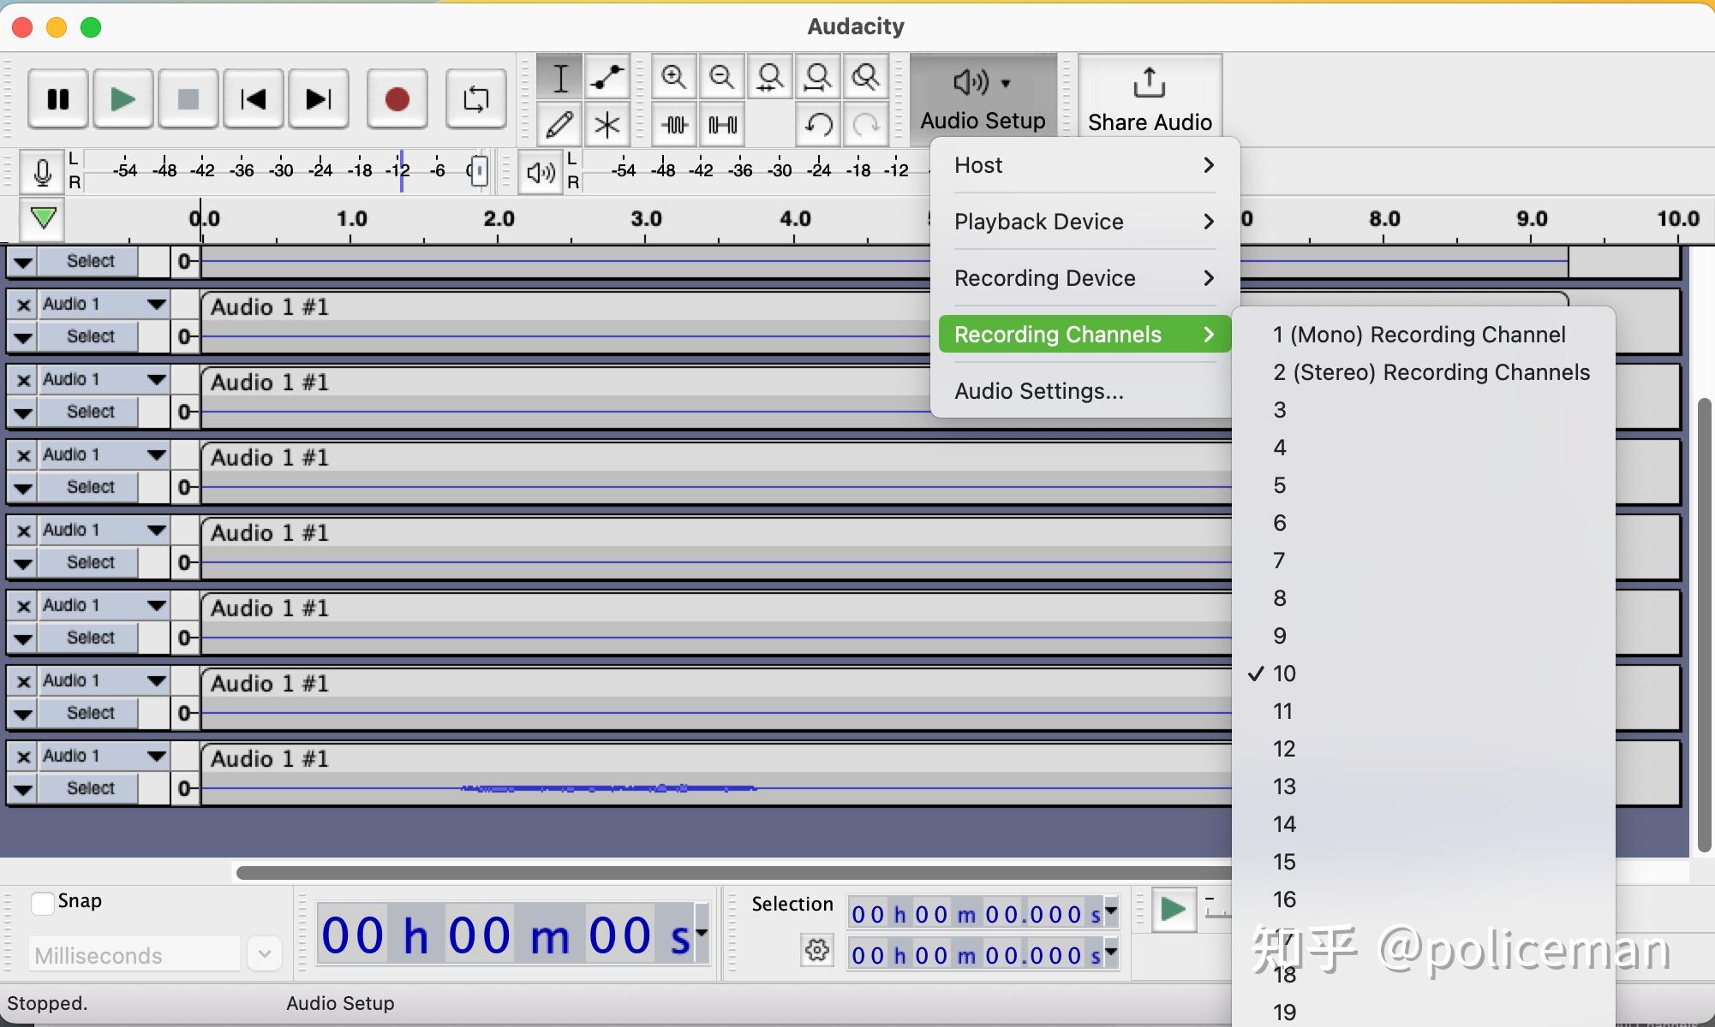Image resolution: width=1715 pixels, height=1027 pixels.
Task: Click the Record button
Action: 397,99
